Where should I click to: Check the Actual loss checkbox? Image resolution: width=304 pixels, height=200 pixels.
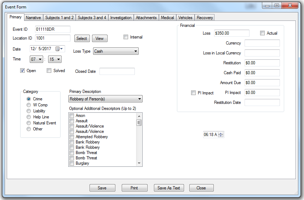262,33
